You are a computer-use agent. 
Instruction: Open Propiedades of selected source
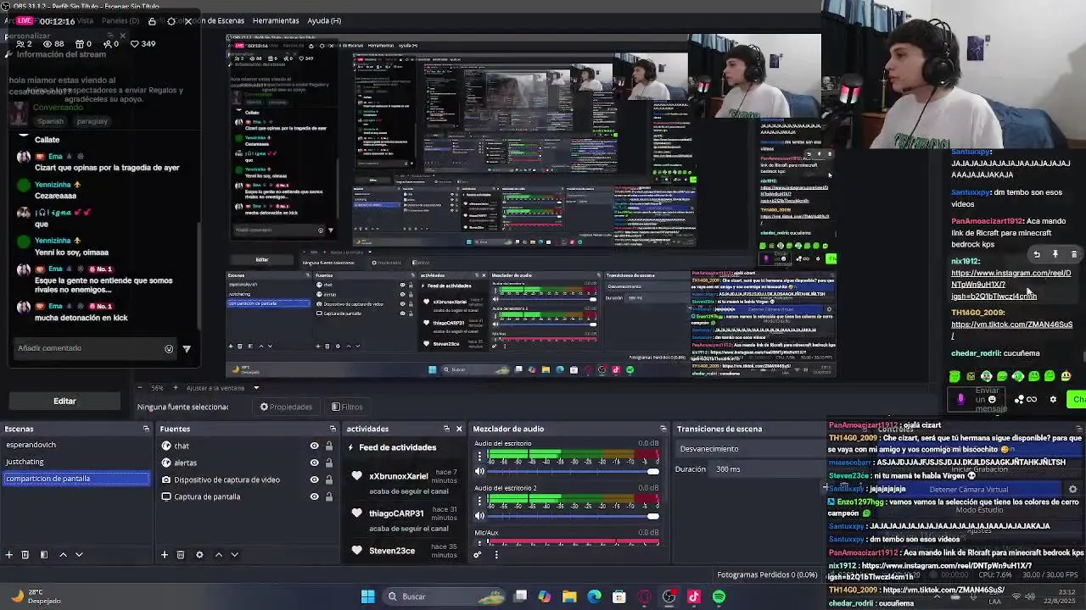(x=286, y=407)
